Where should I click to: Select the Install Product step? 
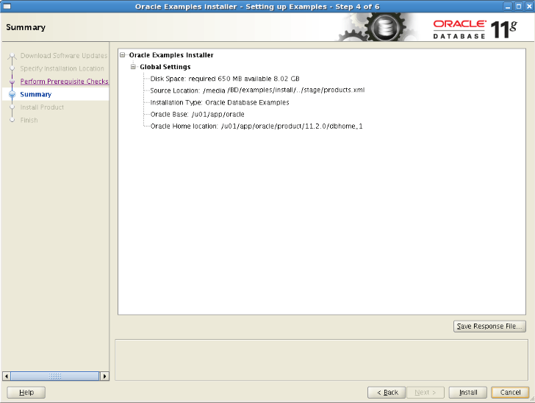point(42,107)
